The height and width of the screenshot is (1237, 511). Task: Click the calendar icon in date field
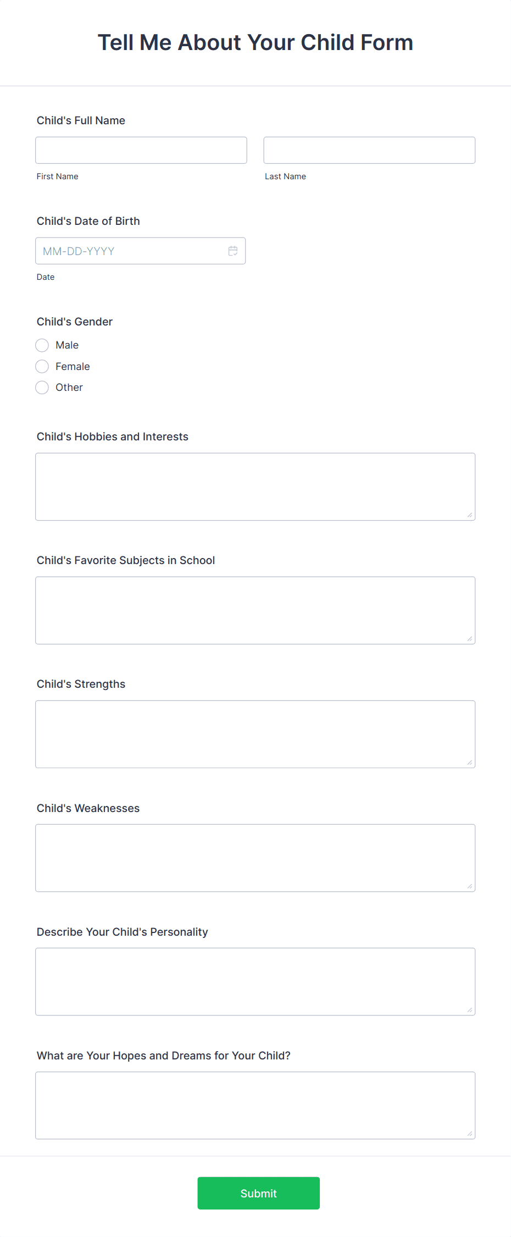pyautogui.click(x=233, y=251)
